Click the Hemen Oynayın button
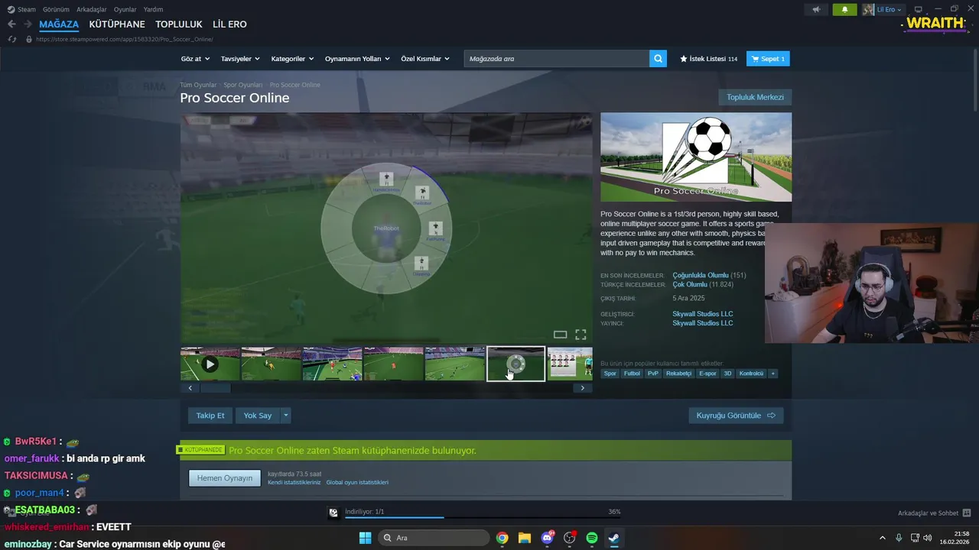Viewport: 979px width, 550px height. pyautogui.click(x=225, y=478)
